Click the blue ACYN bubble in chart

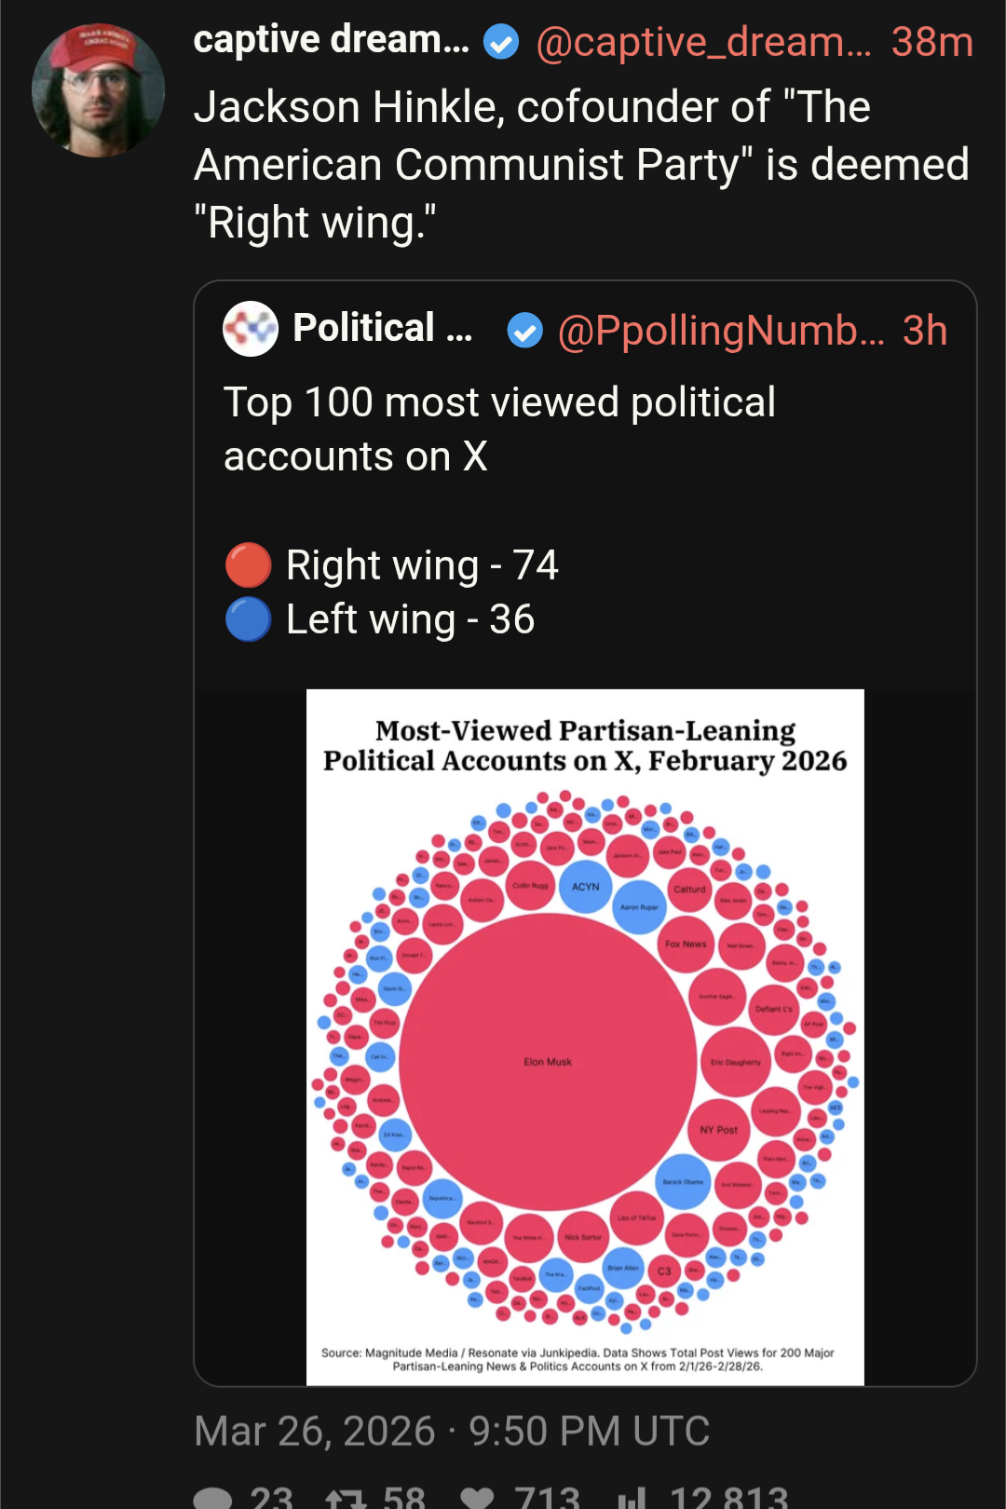pyautogui.click(x=585, y=887)
